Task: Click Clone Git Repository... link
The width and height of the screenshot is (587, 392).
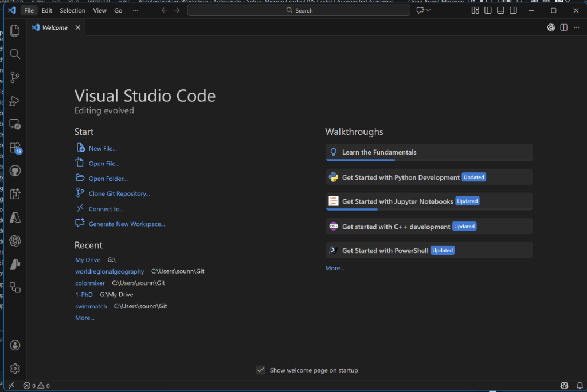Action: (x=119, y=193)
